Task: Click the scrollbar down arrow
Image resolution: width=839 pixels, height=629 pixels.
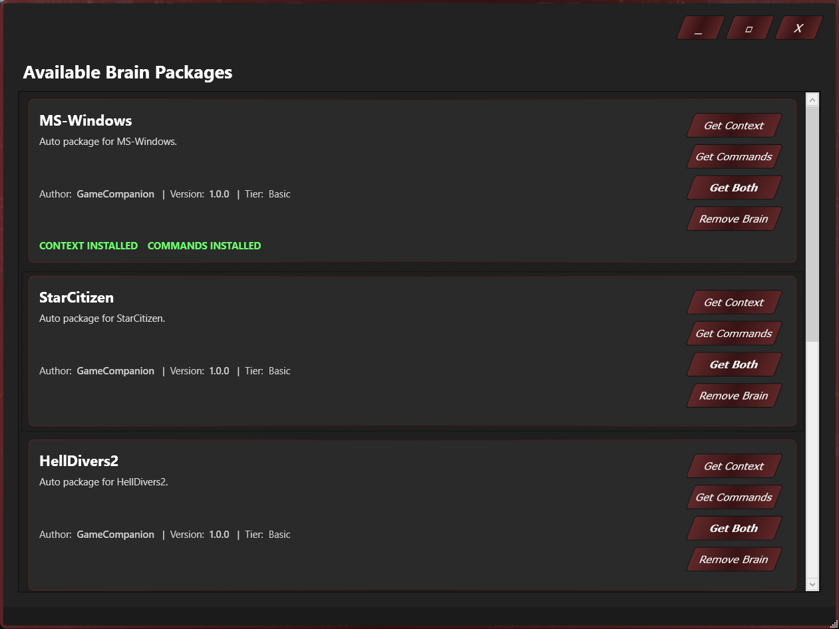Action: point(812,584)
